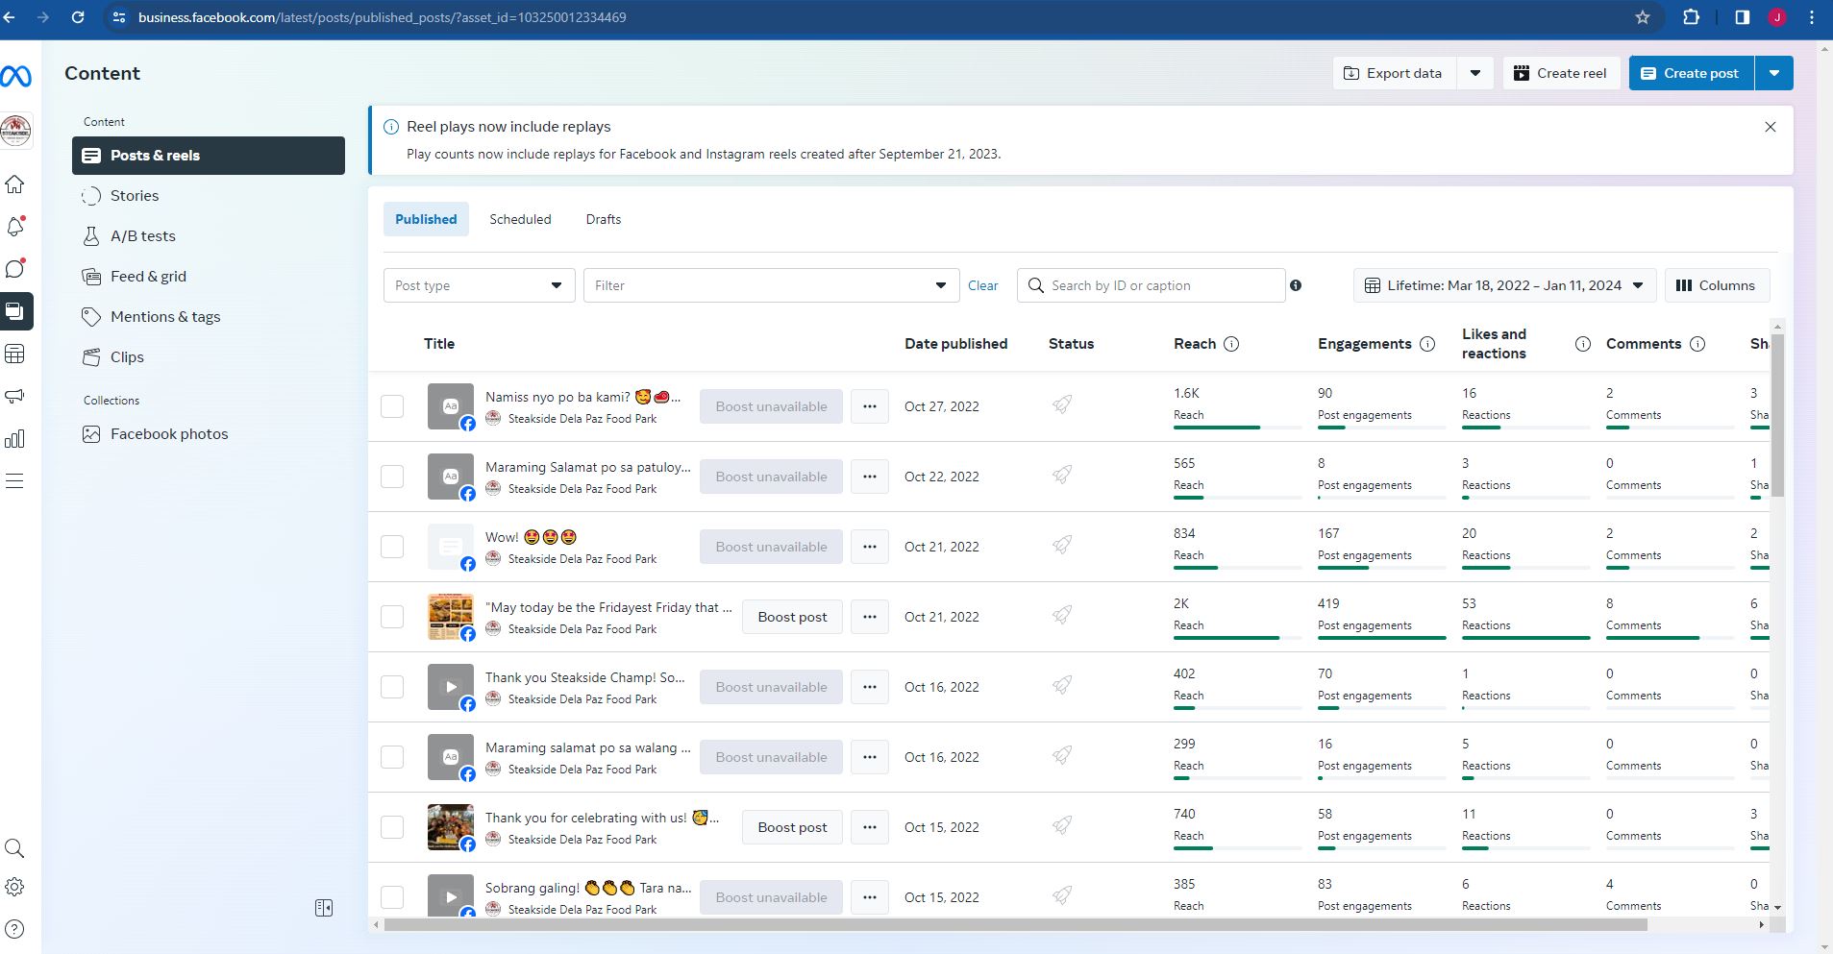
Task: Select checkbox for Namiss nyo po post
Action: [392, 406]
